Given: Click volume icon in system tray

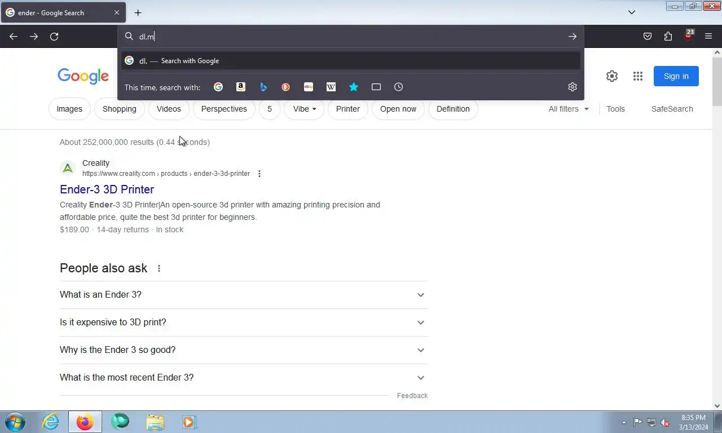Looking at the screenshot, I should pos(666,422).
